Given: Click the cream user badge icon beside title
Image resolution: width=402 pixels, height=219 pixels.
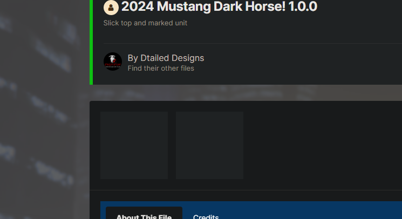Looking at the screenshot, I should (111, 8).
